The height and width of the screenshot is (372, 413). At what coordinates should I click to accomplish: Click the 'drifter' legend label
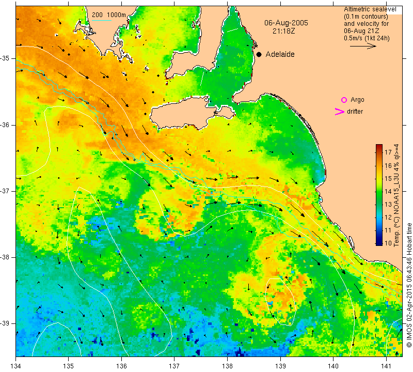point(355,112)
